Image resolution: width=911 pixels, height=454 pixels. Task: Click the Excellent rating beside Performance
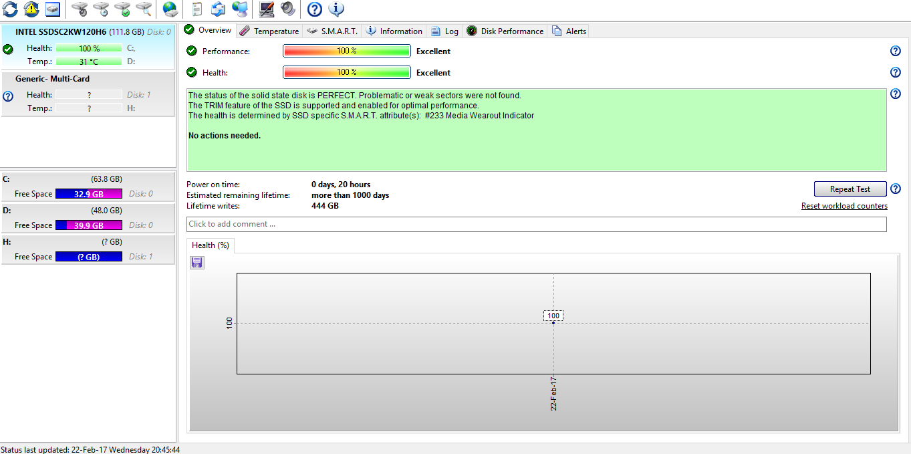[x=433, y=51]
